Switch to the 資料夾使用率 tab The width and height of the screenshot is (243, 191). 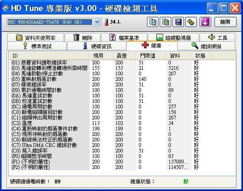point(36,38)
